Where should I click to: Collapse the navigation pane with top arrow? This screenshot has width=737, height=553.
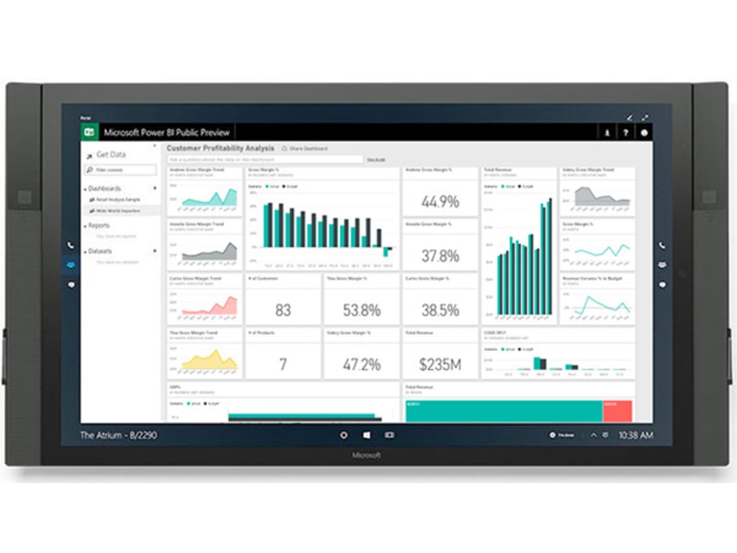(x=155, y=146)
